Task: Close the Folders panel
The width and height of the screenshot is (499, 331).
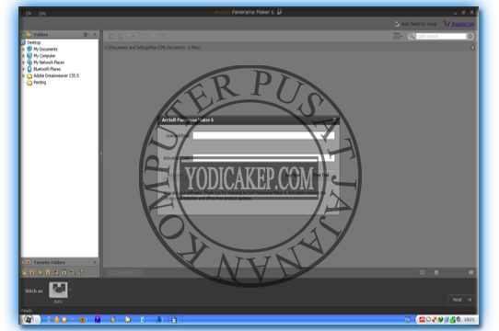Action: (95, 34)
